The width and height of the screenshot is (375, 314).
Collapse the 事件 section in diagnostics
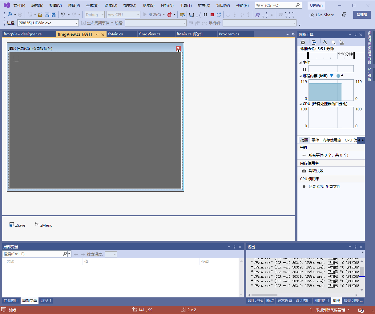coord(300,62)
